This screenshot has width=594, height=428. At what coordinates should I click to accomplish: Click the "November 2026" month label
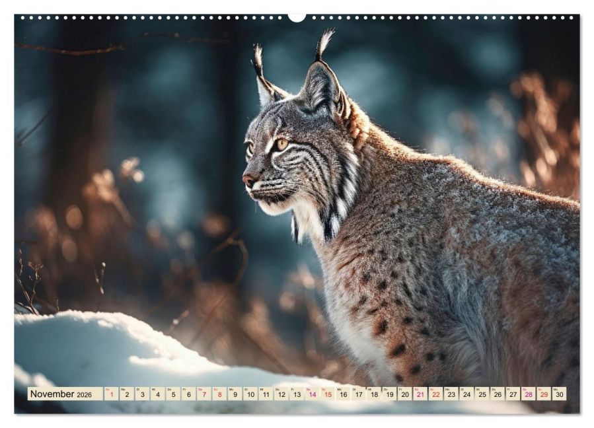(x=61, y=394)
